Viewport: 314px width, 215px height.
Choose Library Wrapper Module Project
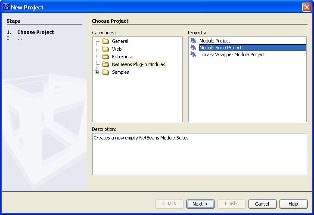click(232, 55)
